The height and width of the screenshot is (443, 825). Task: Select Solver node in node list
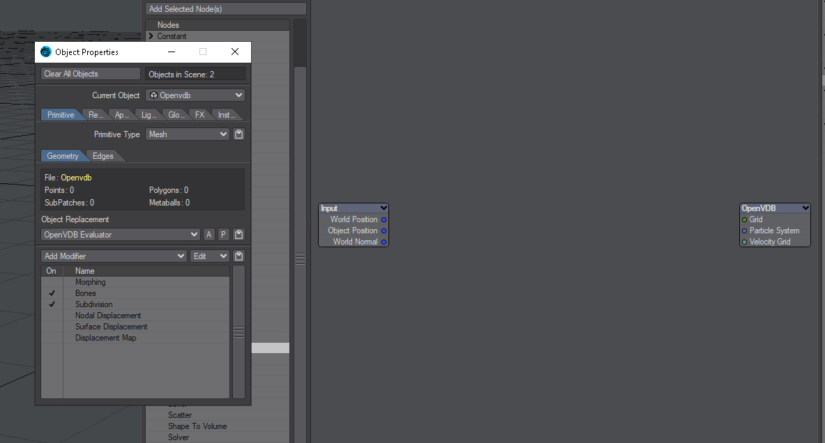[x=179, y=437]
